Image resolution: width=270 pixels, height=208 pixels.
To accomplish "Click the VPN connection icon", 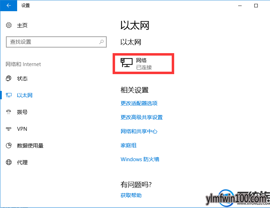I will tap(9, 129).
